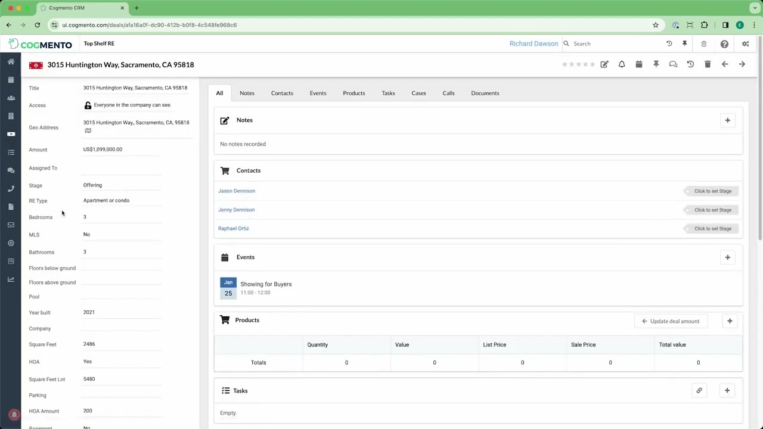Switch to the Cases tab
Screen dimensions: 763x429
tap(418, 93)
